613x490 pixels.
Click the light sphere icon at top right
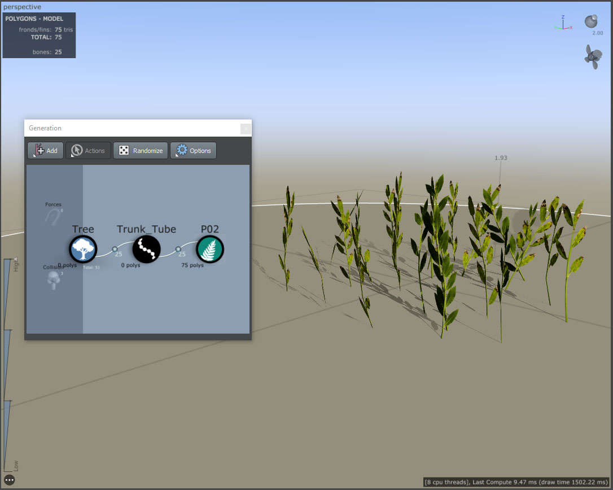[592, 21]
